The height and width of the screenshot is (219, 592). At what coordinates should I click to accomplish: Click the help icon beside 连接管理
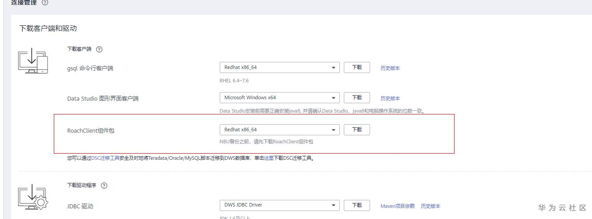(x=45, y=3)
